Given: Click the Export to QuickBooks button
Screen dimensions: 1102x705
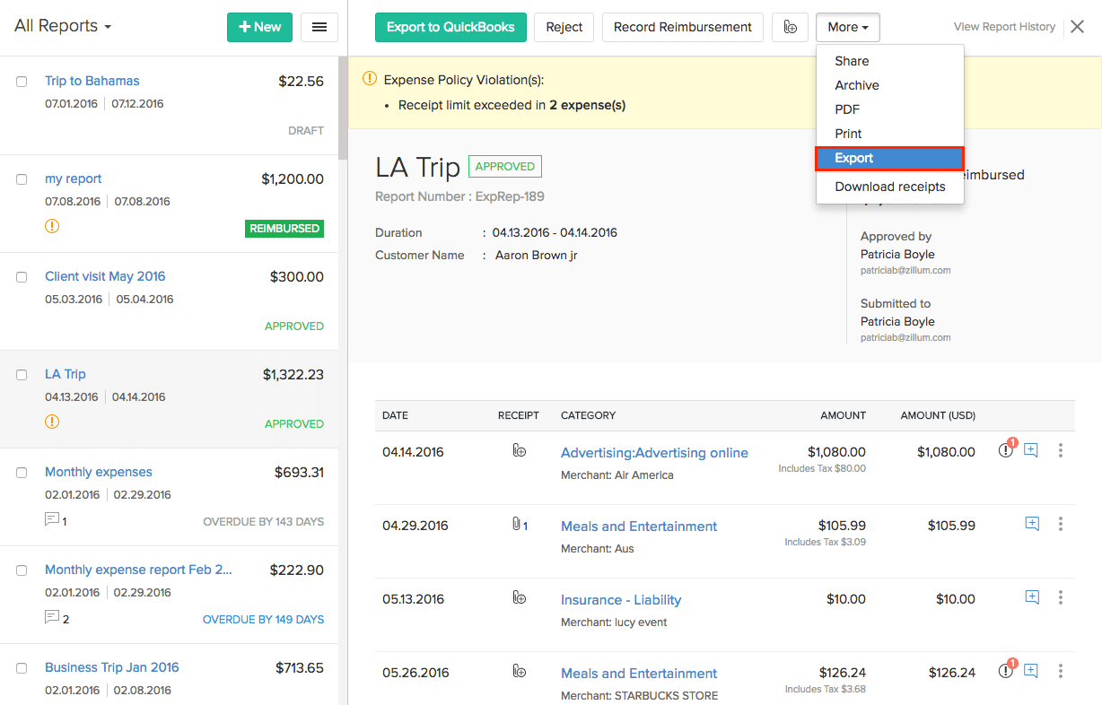Looking at the screenshot, I should [450, 27].
